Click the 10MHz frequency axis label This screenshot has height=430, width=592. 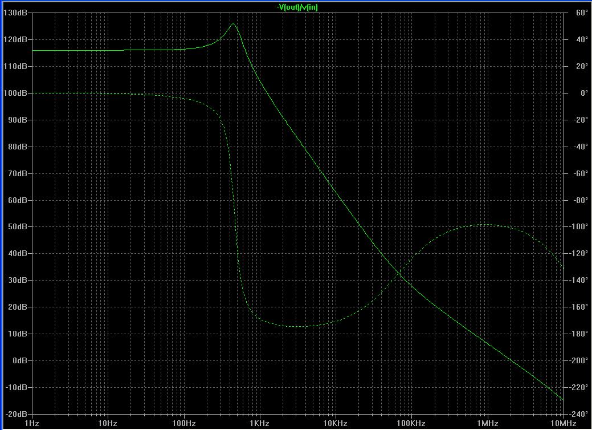(564, 424)
